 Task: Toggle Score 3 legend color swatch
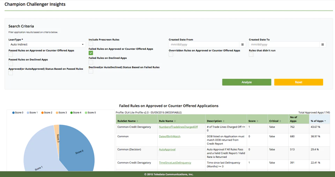57,113
